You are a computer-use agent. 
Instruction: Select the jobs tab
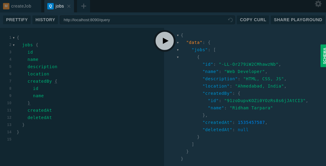click(x=59, y=6)
